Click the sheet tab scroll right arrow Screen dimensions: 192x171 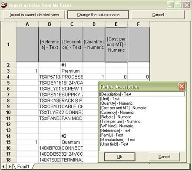click(x=10, y=167)
